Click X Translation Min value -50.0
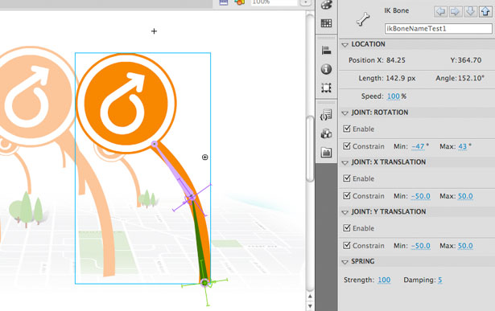The image size is (495, 311). (421, 196)
